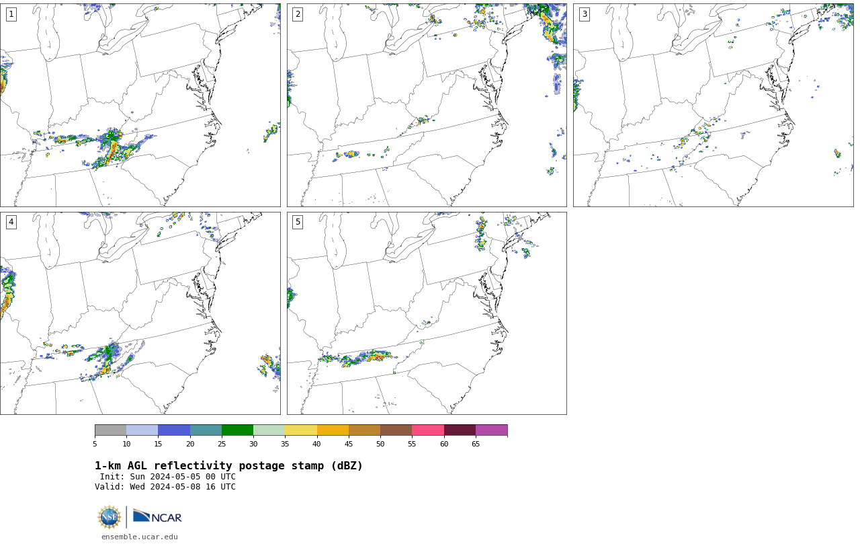Click the panel number label '1'

(x=11, y=14)
